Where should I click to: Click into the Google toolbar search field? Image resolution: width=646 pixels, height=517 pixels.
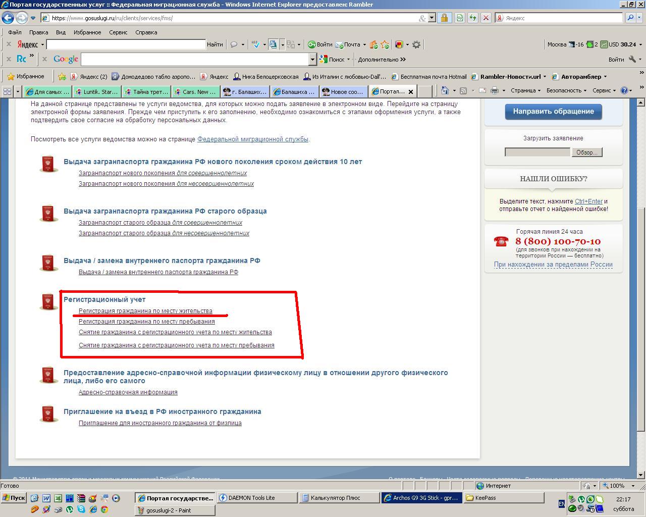195,60
